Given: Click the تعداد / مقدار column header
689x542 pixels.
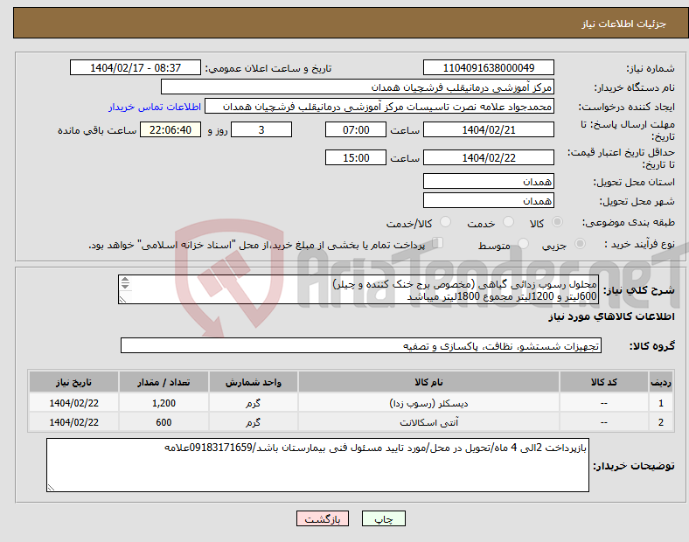Looking at the screenshot, I should point(164,382).
